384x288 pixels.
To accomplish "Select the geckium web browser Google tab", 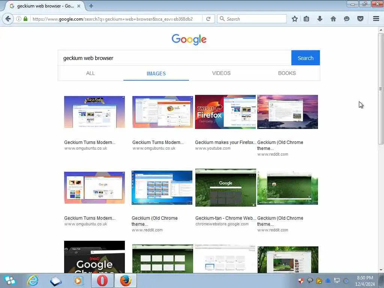I will click(x=45, y=6).
